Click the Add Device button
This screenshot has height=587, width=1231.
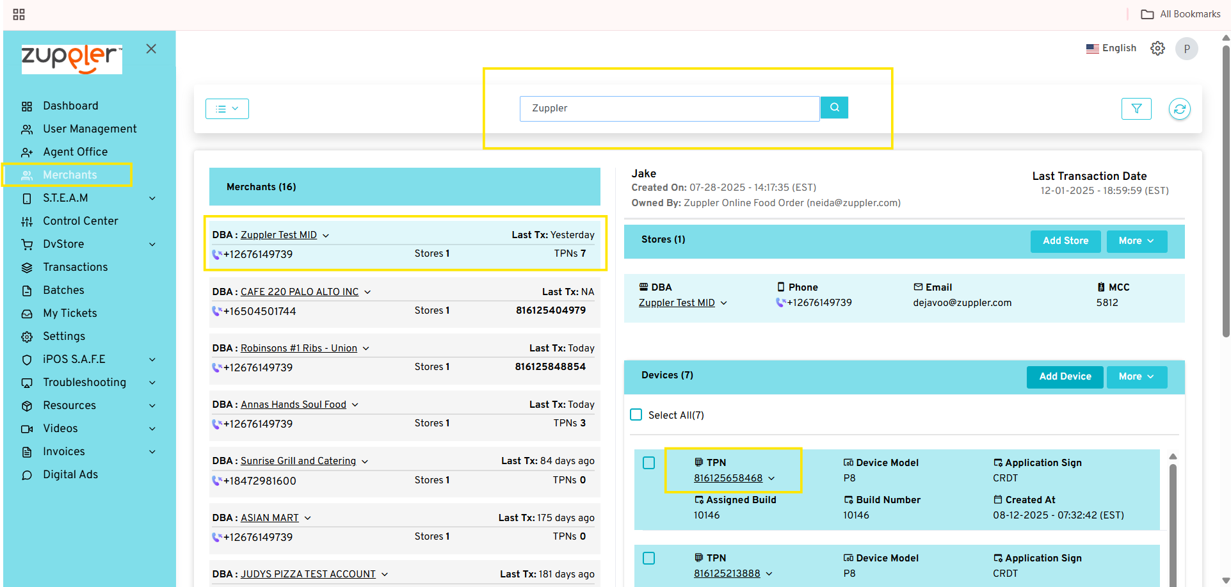[x=1065, y=376]
